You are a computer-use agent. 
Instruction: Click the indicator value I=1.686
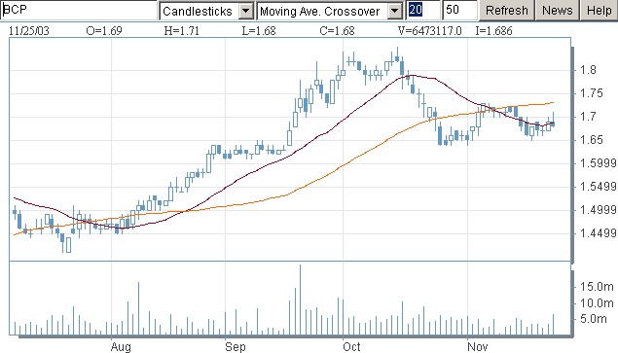coord(493,31)
